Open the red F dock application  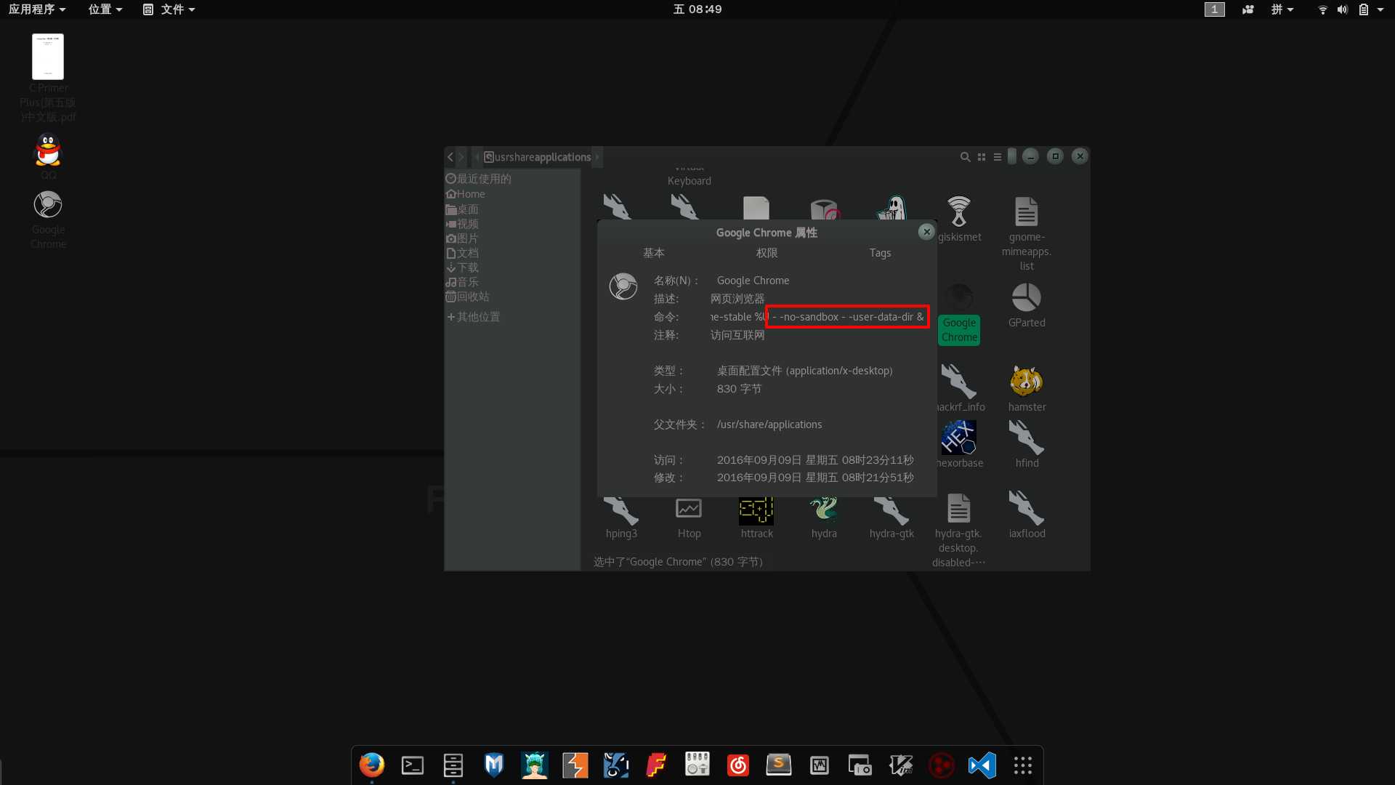[x=657, y=765]
